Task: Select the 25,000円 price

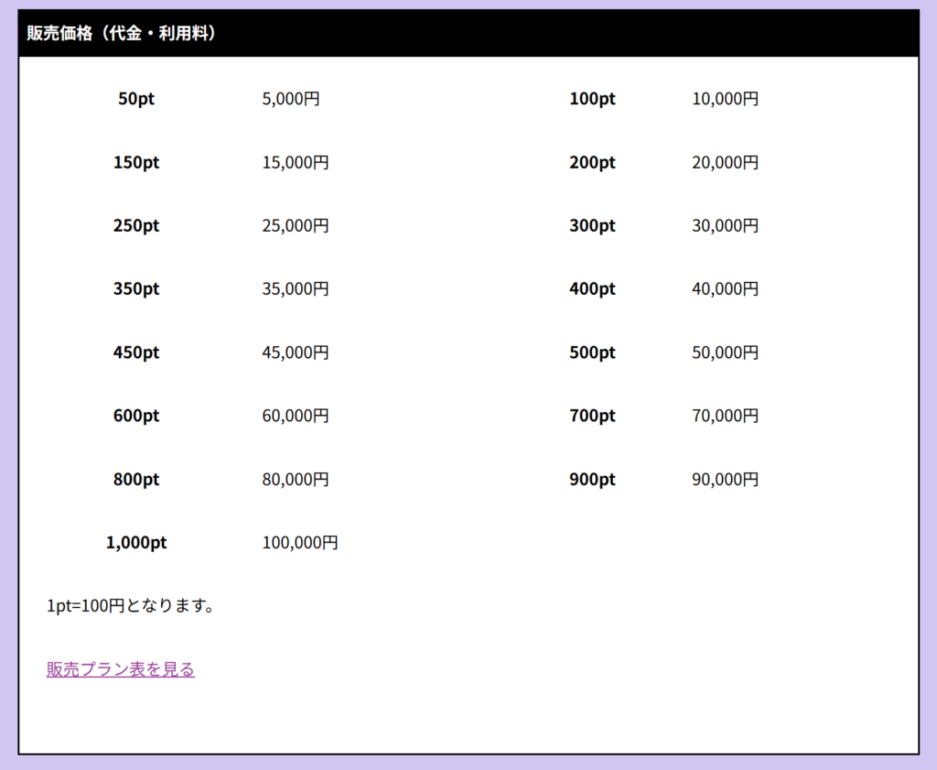Action: [296, 226]
